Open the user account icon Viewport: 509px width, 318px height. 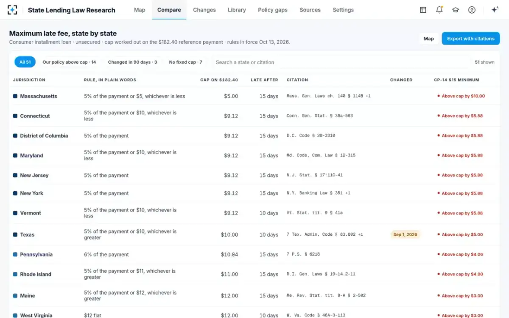(x=472, y=10)
